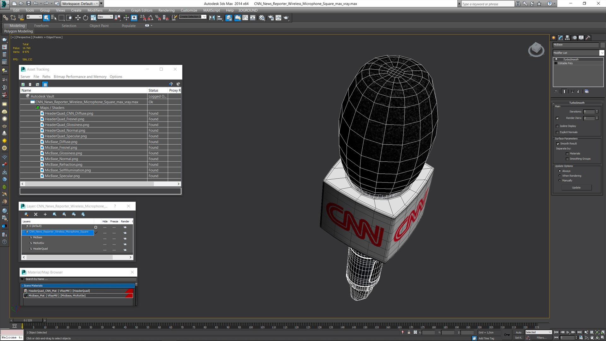This screenshot has width=606, height=341.
Task: Toggle the Angle Snap tool
Action: pos(151,18)
